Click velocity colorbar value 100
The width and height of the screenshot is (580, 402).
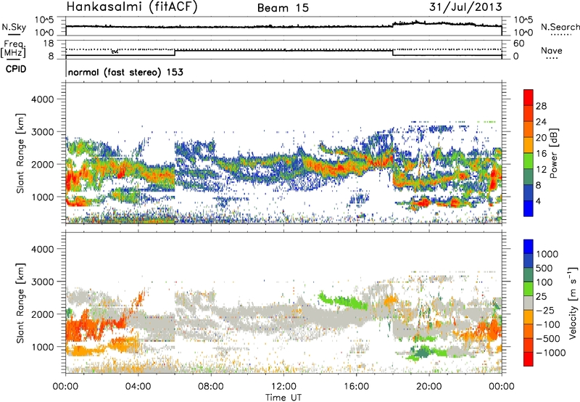(x=544, y=282)
